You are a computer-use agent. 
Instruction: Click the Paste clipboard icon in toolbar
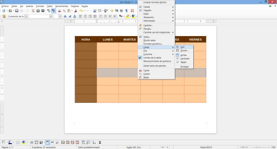coord(69,11)
